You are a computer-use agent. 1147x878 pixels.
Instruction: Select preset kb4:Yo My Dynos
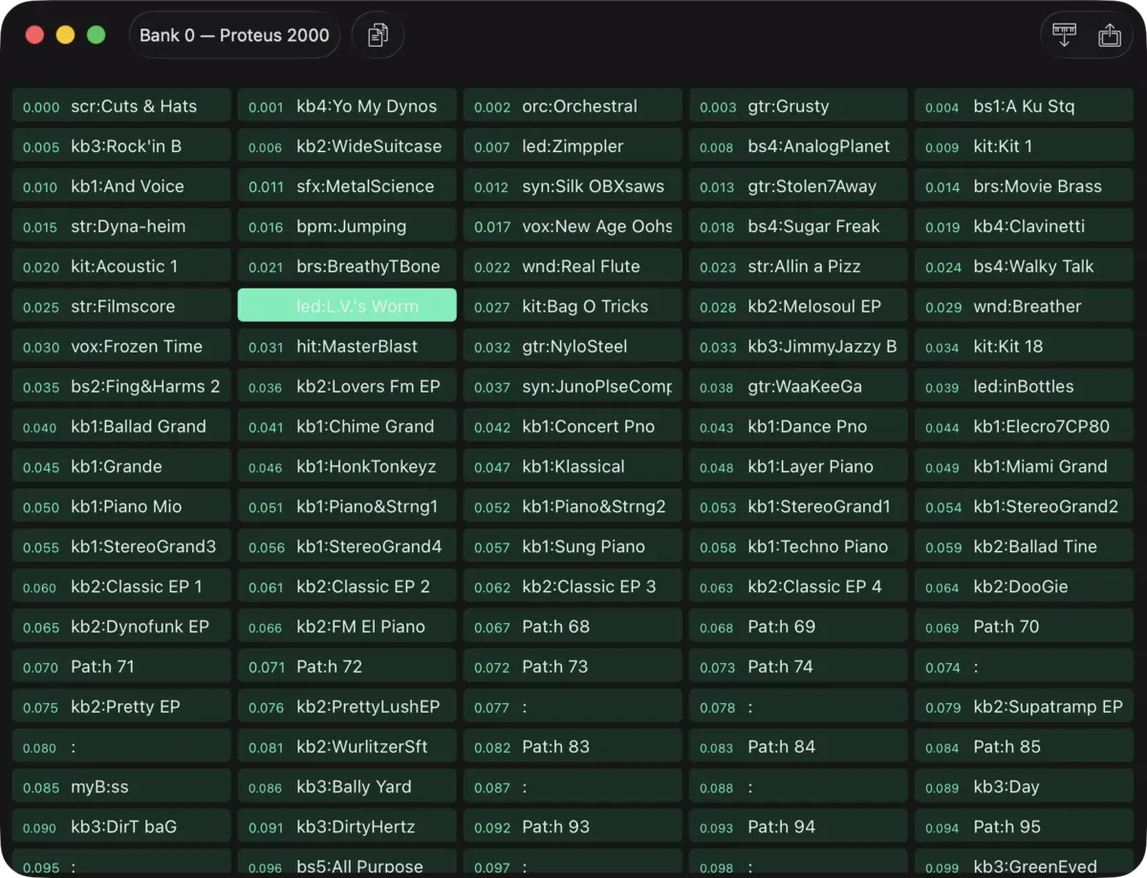tap(347, 106)
